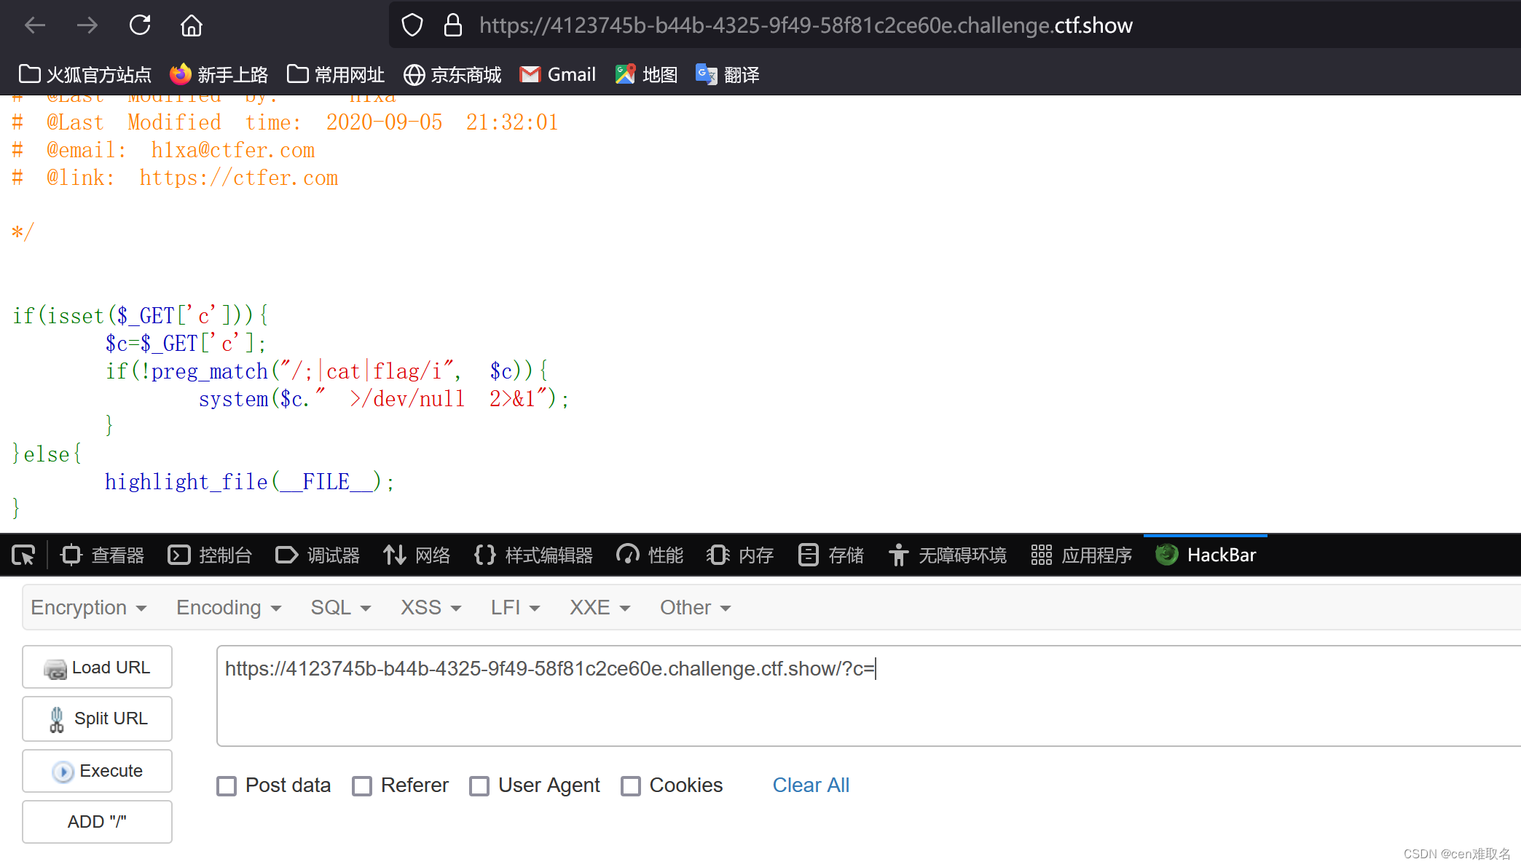Open the SQL dropdown menu

[x=340, y=608]
